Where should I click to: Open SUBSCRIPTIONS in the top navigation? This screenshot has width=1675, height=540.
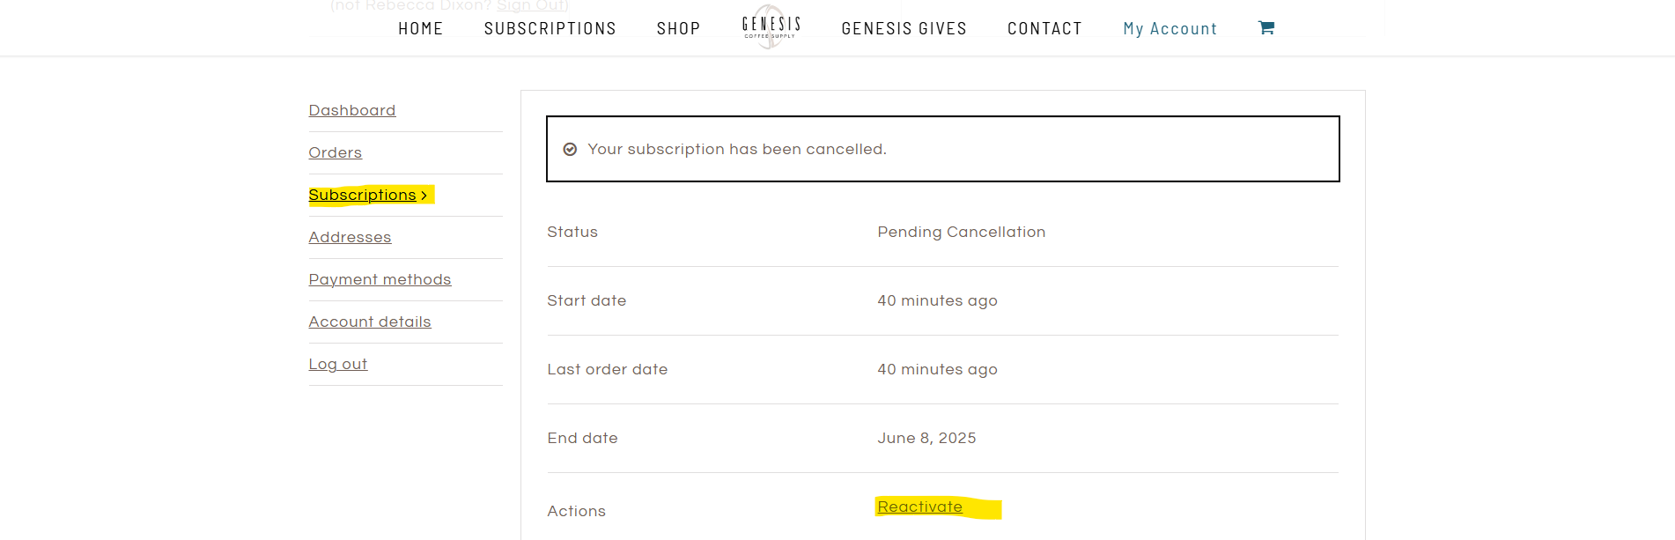(x=550, y=29)
